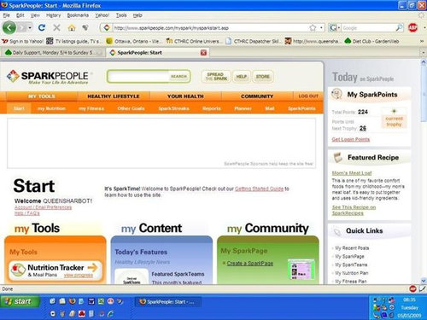Click the Getting Started Guide link
The width and height of the screenshot is (427, 320).
pos(259,189)
